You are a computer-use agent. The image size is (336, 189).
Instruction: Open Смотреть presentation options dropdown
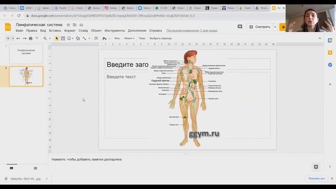pos(275,27)
